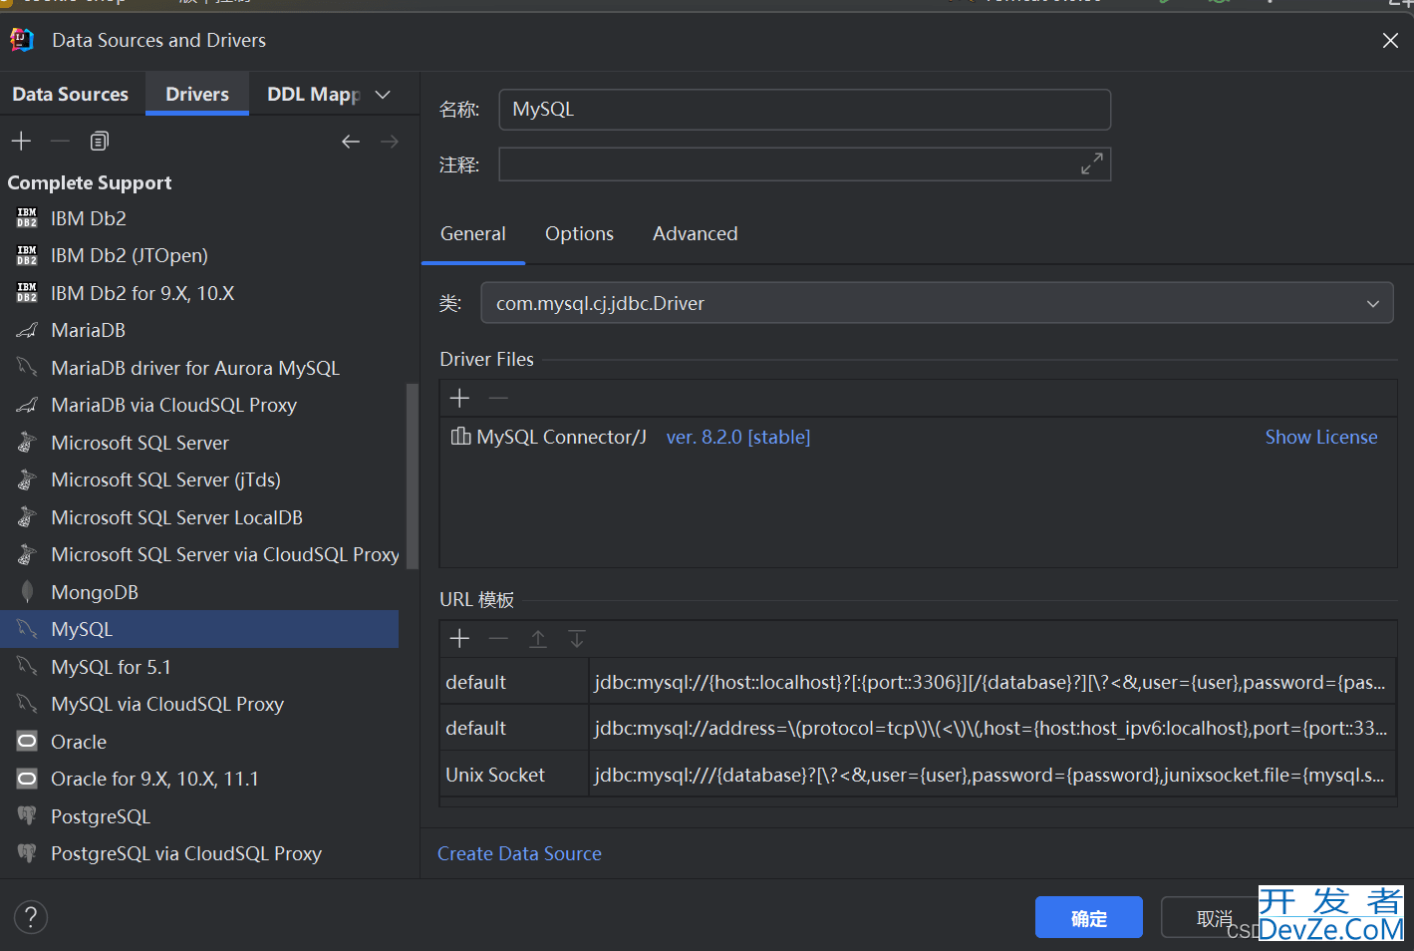The width and height of the screenshot is (1414, 951).
Task: Select Microsoft SQL Server via CloudSQL Proxy
Action: coord(199,554)
